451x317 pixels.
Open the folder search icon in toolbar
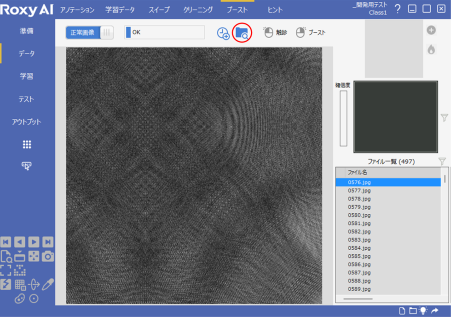pyautogui.click(x=242, y=33)
